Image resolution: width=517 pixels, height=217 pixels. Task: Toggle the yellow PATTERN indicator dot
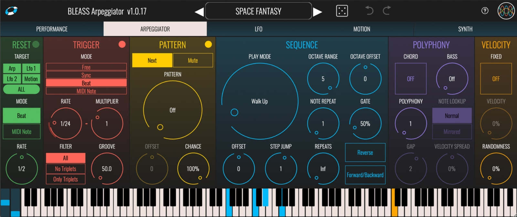click(208, 44)
